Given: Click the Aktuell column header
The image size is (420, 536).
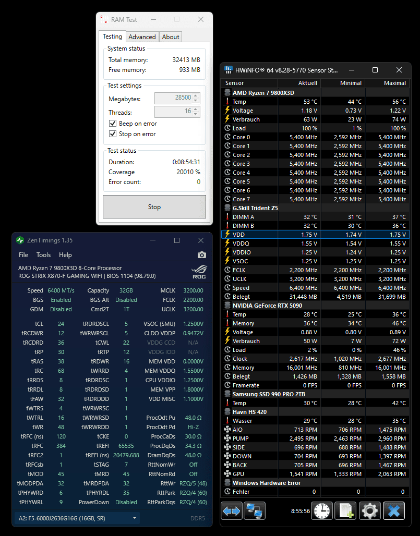Looking at the screenshot, I should coord(299,83).
